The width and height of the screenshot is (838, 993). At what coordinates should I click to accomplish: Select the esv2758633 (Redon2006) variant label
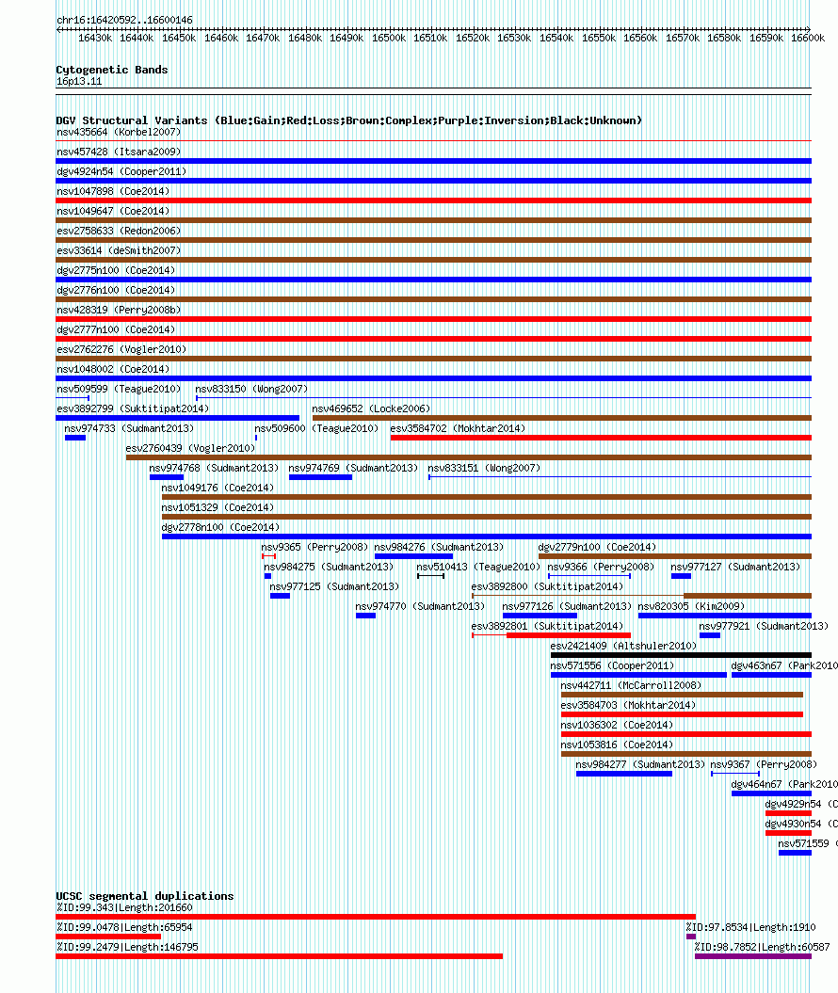(119, 231)
